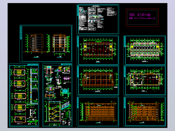
Task: Select the roof plan sheet with orange outline
Action: [x=98, y=81]
